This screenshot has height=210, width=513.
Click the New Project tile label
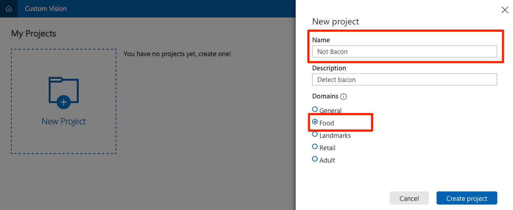point(64,121)
